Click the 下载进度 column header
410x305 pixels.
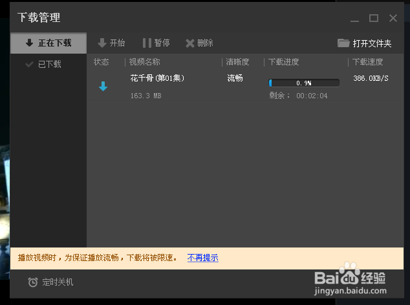(x=283, y=62)
